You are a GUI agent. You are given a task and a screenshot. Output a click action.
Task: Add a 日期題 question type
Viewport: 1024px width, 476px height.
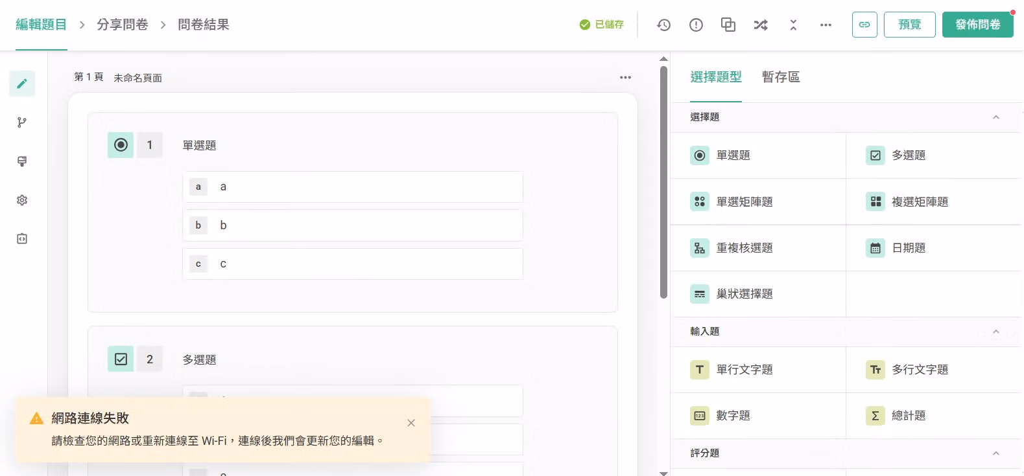coord(933,248)
